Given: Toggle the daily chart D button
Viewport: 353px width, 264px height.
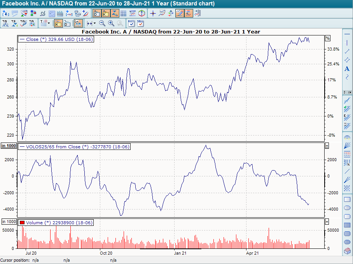Looking at the screenshot, I should 97,13.
